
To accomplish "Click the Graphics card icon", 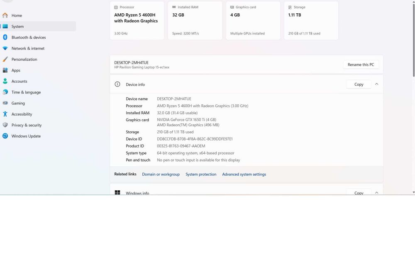I will (232, 7).
